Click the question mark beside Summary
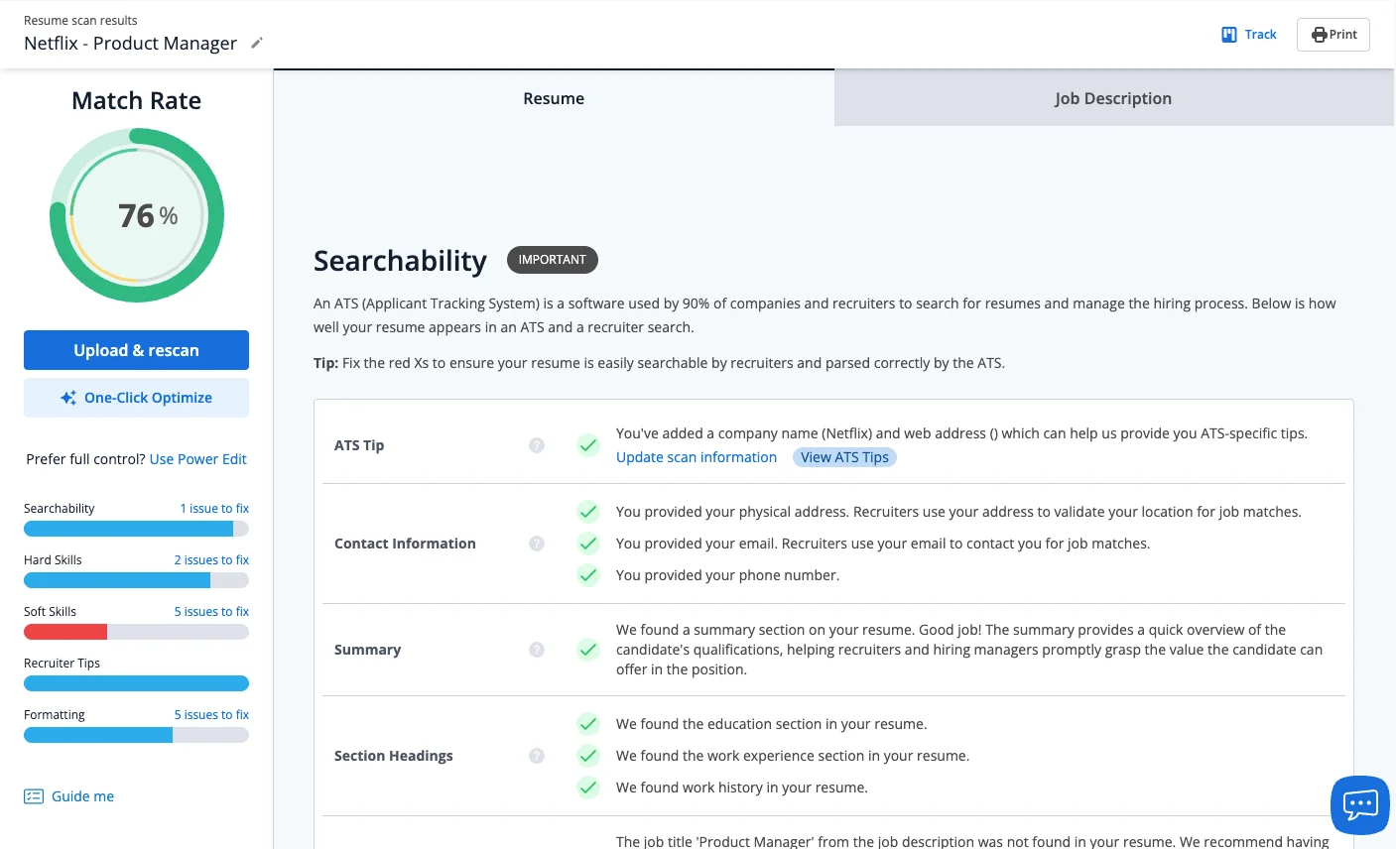1396x849 pixels. pos(537,649)
